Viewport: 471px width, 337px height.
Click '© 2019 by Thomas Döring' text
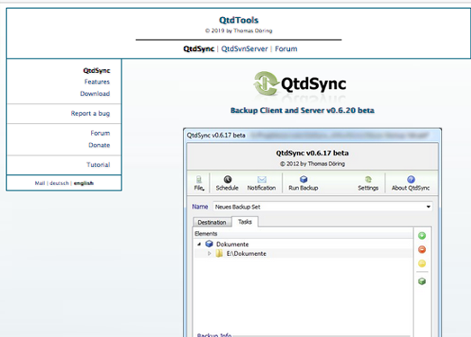[x=239, y=31]
